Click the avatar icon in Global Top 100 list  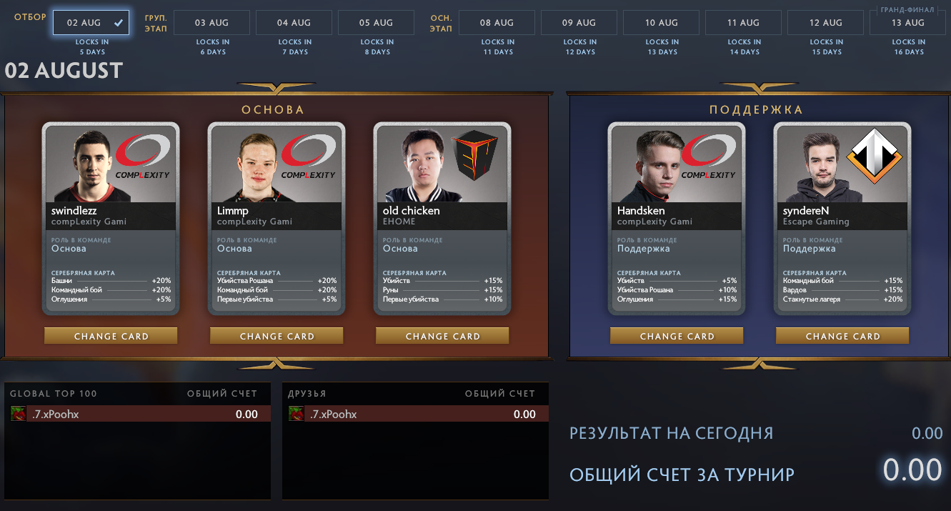[18, 414]
